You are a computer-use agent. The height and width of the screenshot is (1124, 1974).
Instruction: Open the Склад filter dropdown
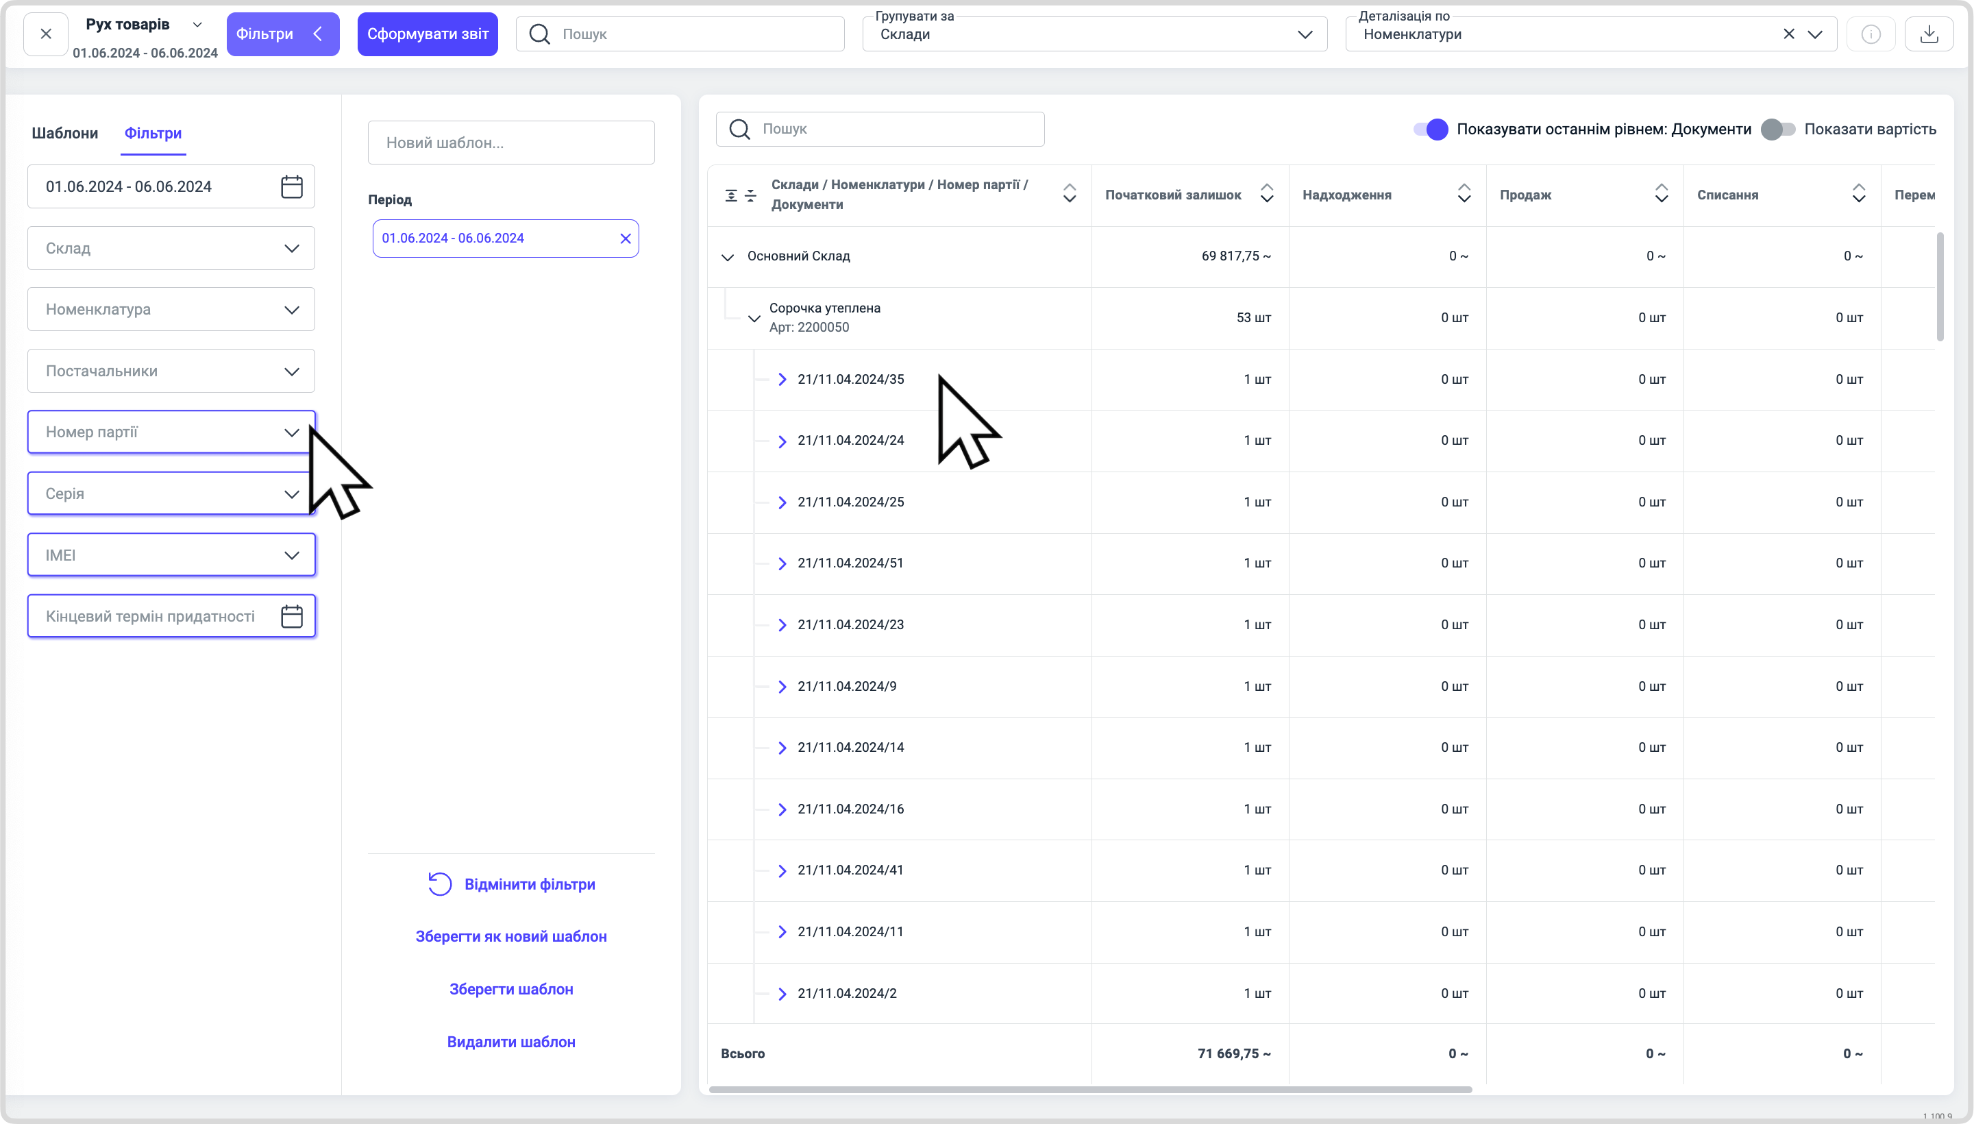171,249
